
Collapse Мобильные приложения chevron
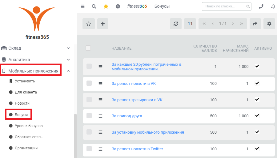coord(68,71)
